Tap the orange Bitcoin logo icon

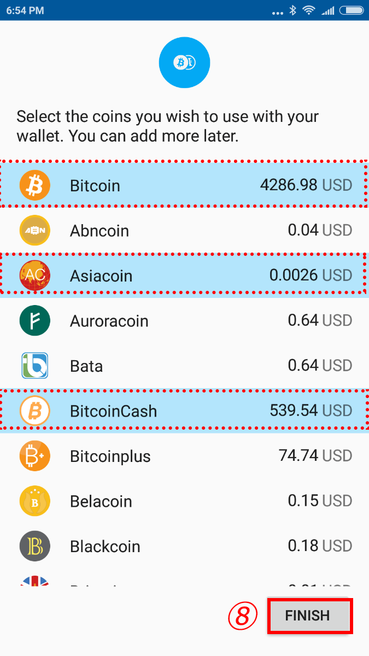35,185
